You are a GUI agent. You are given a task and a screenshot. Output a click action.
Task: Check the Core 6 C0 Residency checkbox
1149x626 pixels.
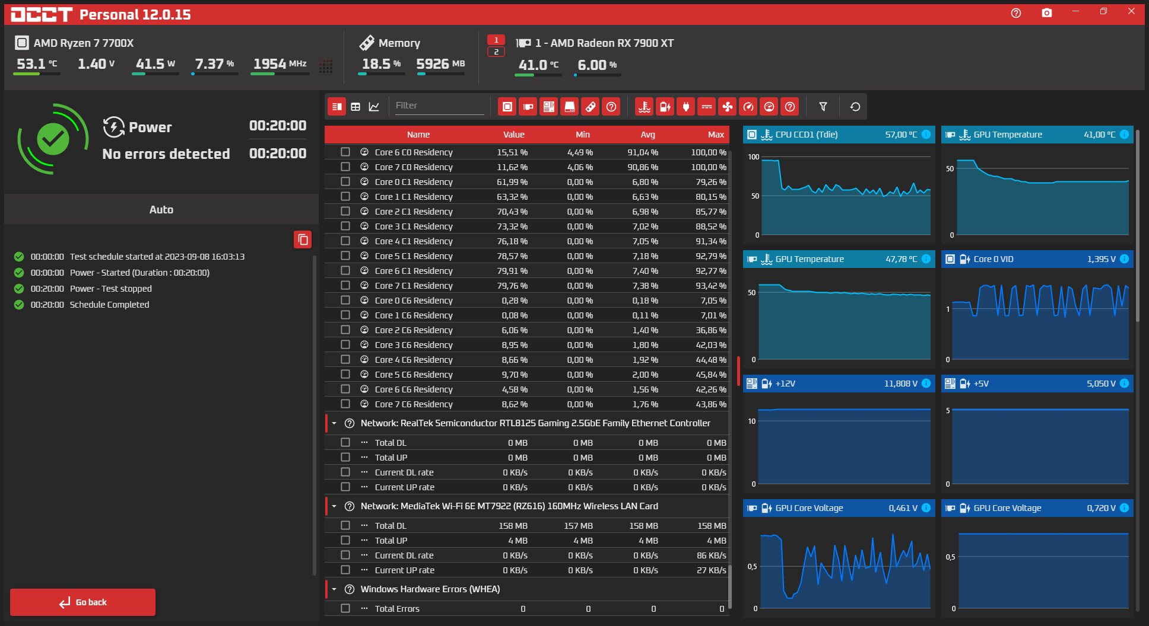(345, 152)
